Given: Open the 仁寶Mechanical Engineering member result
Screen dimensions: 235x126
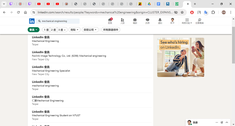Looking at the screenshot, I should (x=92, y=100).
